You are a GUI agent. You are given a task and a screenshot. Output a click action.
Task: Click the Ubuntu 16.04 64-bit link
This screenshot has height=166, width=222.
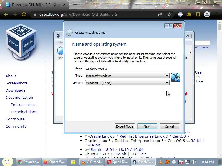pos(140,154)
